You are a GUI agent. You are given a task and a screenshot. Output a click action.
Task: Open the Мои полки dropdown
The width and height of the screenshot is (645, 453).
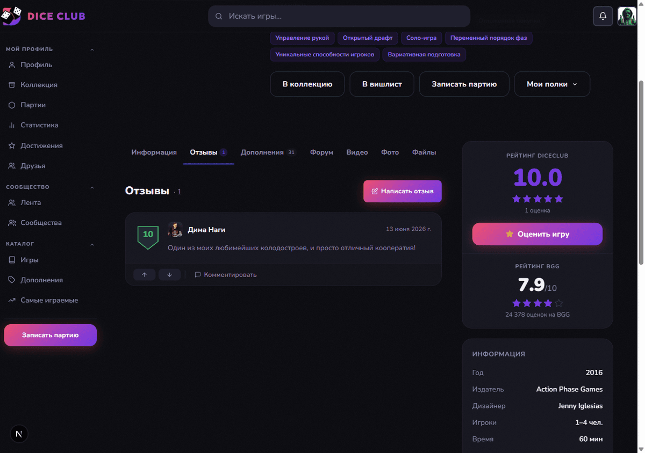pyautogui.click(x=552, y=84)
